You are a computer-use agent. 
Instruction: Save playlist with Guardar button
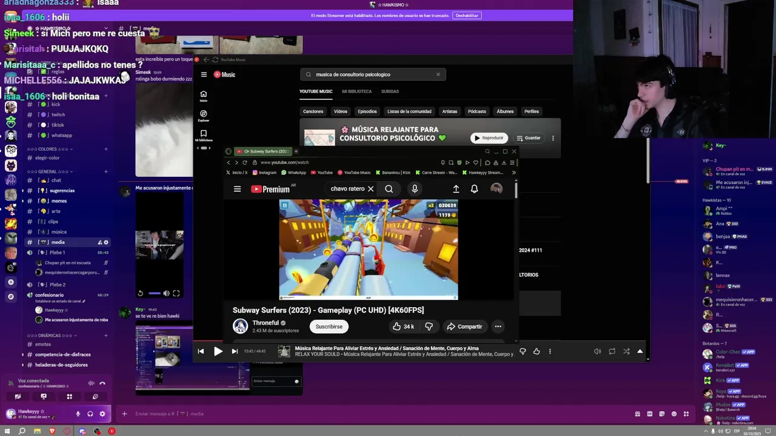(528, 138)
